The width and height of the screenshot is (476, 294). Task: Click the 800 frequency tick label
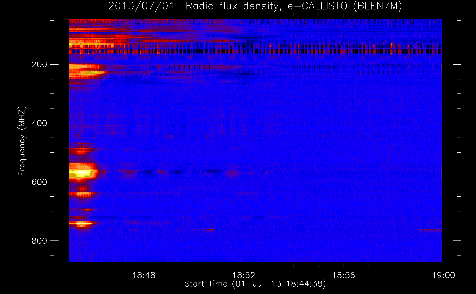pos(39,240)
